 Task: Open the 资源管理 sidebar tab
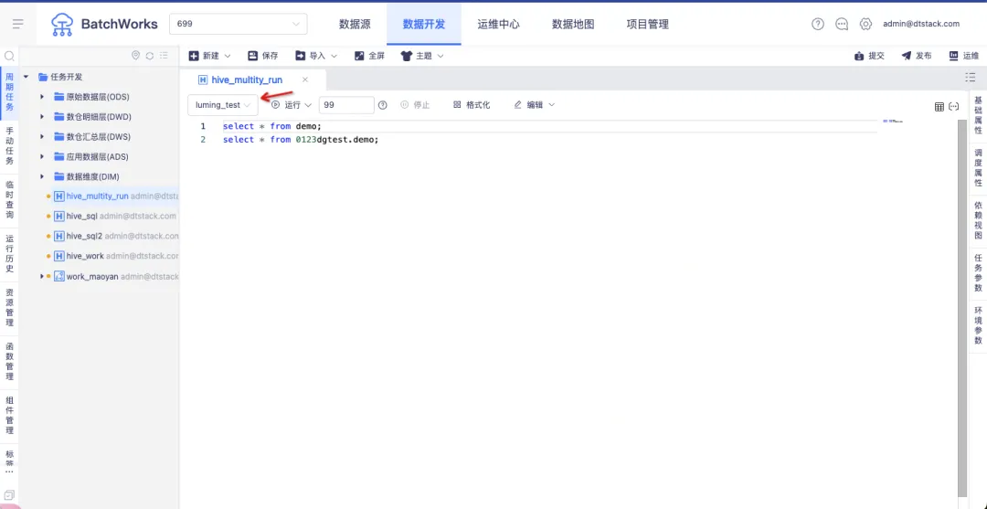tap(9, 308)
